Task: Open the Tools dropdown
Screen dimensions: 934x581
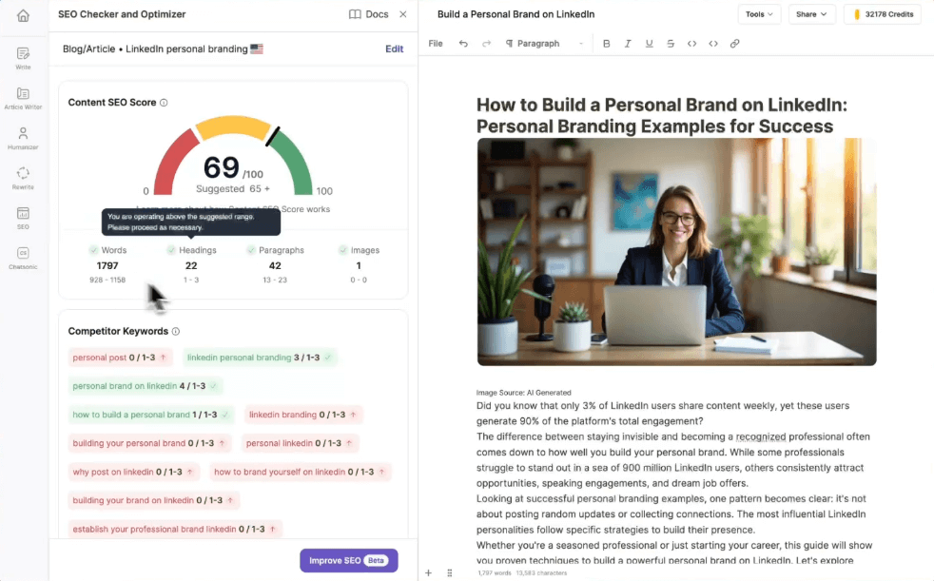Action: click(x=759, y=14)
